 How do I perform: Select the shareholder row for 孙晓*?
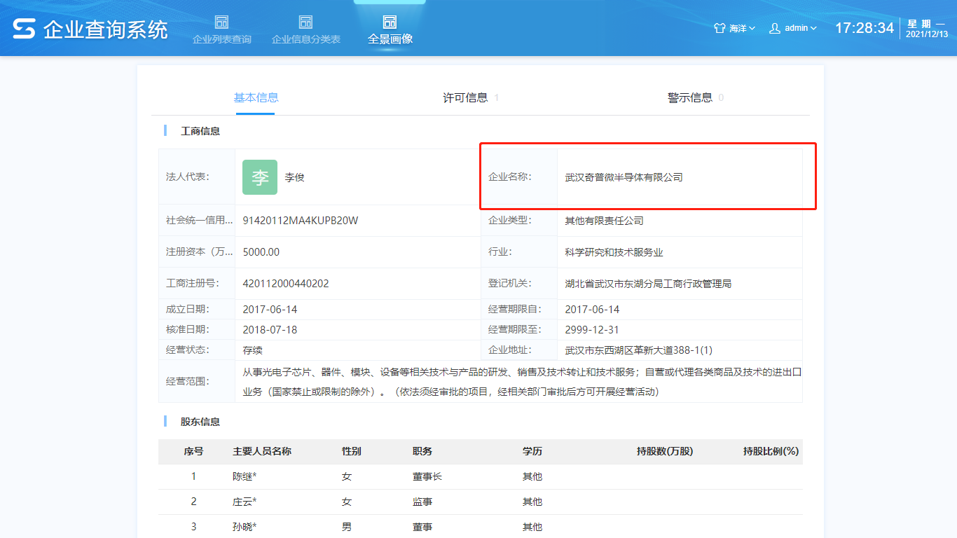click(245, 527)
